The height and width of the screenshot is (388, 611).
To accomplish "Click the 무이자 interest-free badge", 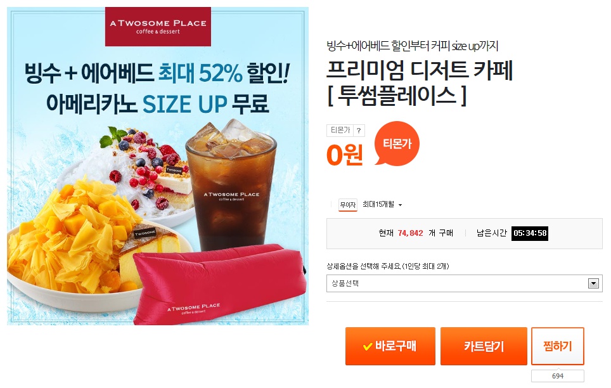I will 347,205.
